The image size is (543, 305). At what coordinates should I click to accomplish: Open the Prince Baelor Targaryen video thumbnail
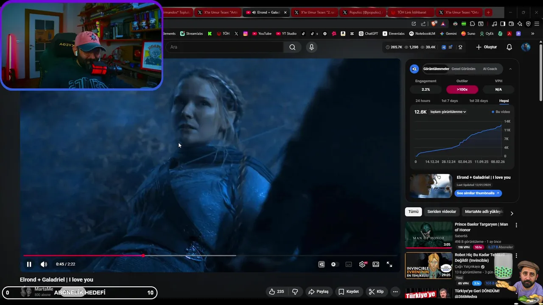pyautogui.click(x=428, y=235)
